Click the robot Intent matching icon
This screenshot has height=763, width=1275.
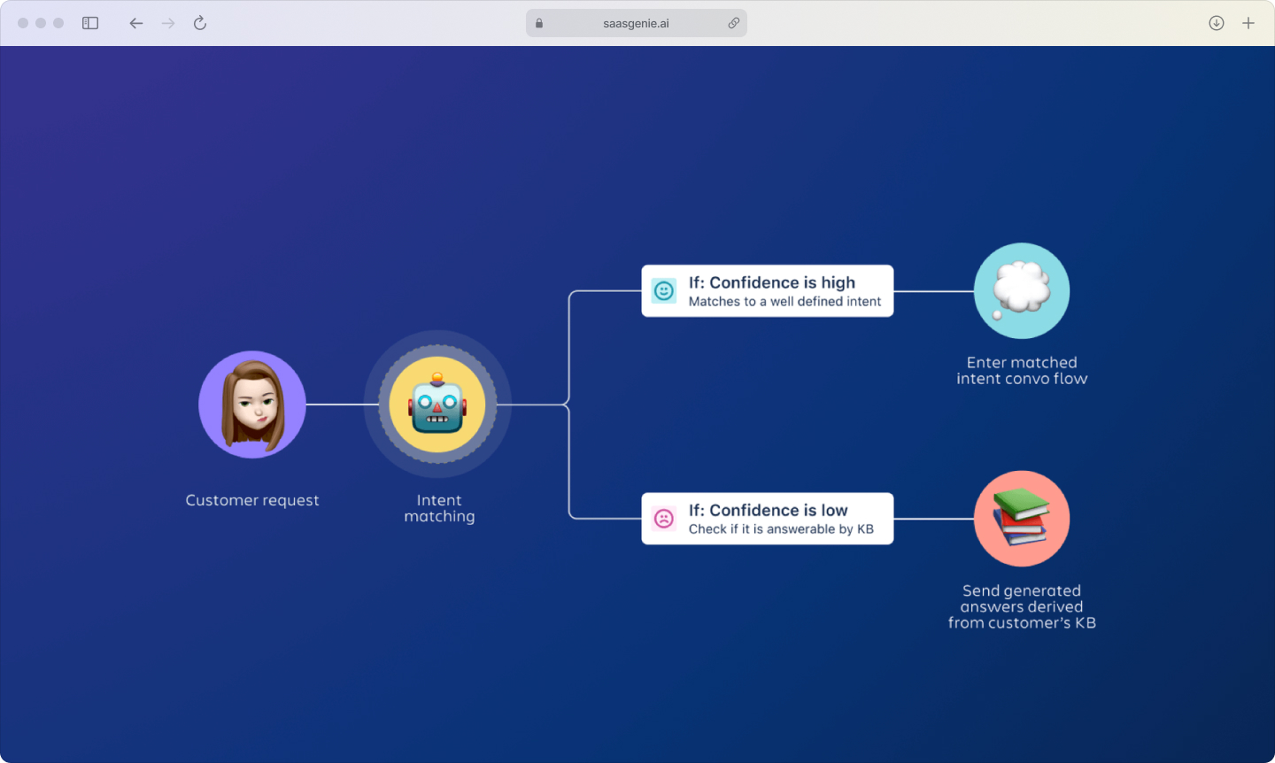(x=437, y=405)
